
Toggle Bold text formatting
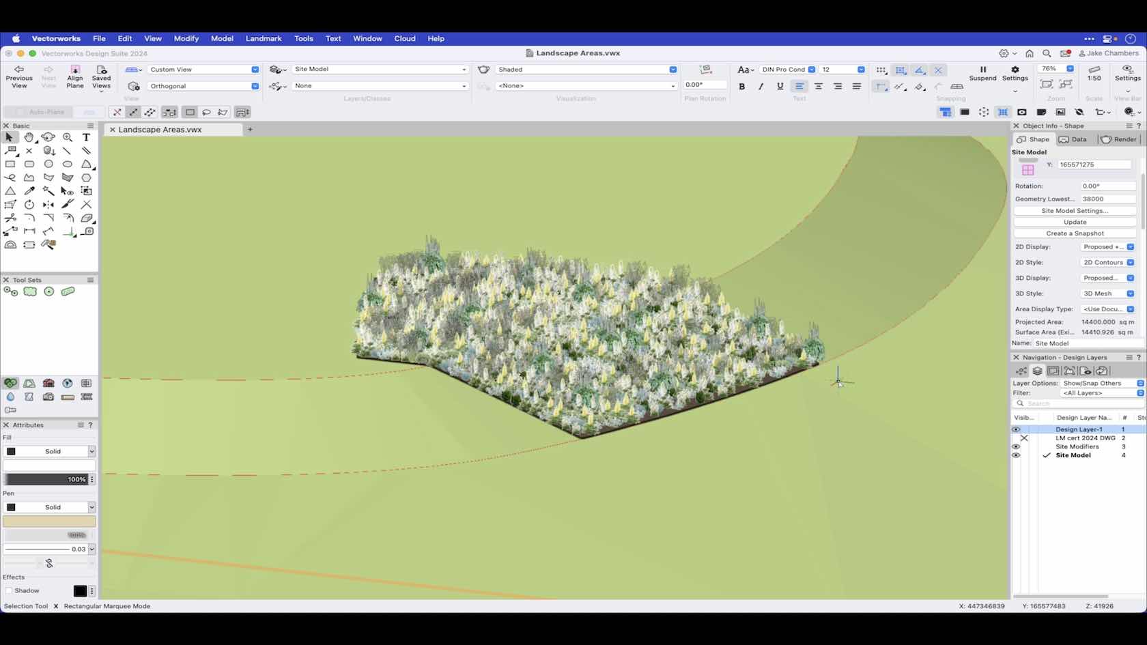pyautogui.click(x=742, y=87)
